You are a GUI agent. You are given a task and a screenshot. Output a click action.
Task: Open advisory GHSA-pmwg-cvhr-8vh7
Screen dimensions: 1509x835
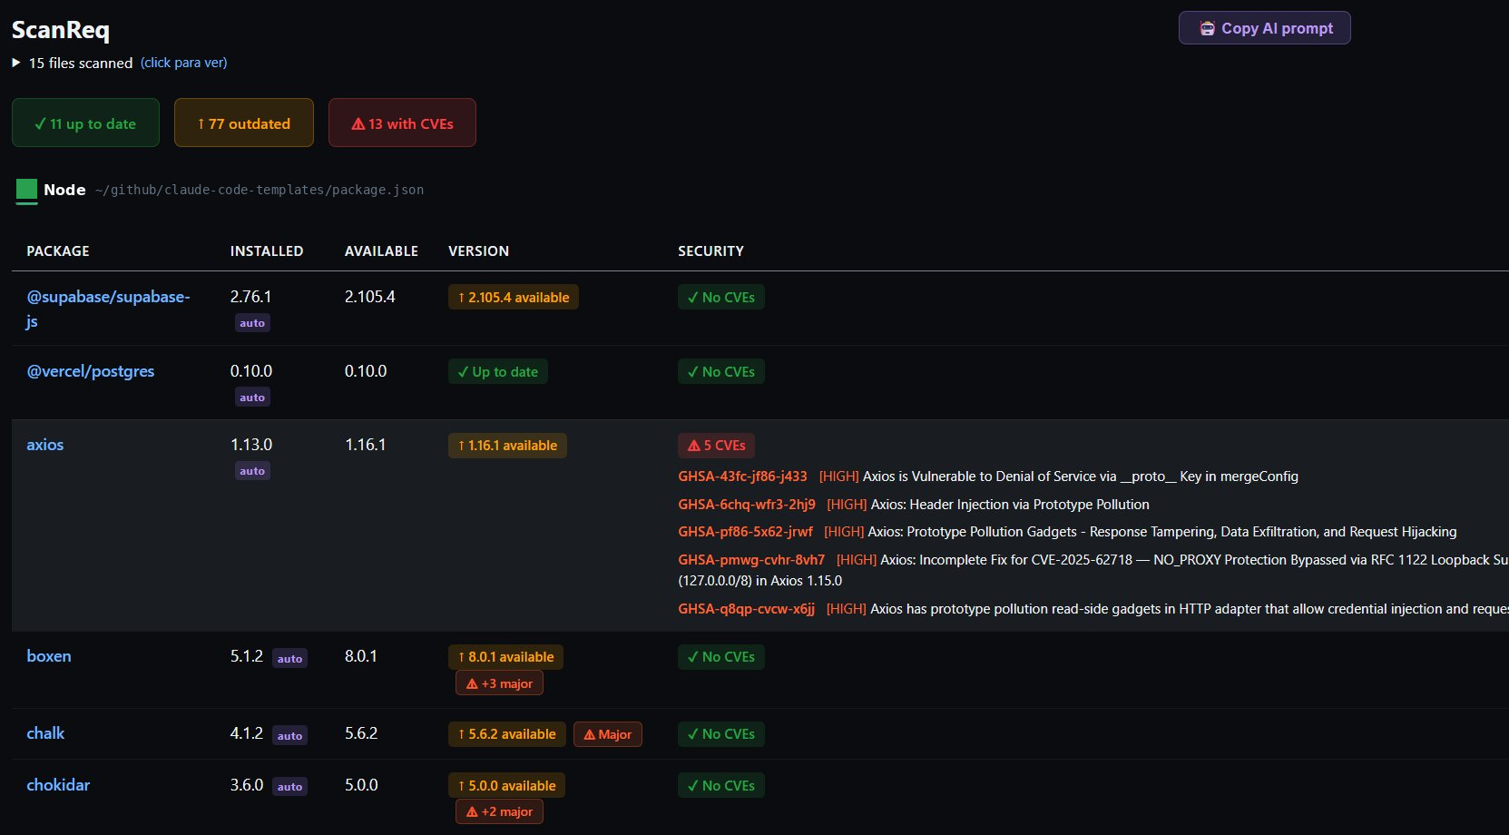pos(751,560)
